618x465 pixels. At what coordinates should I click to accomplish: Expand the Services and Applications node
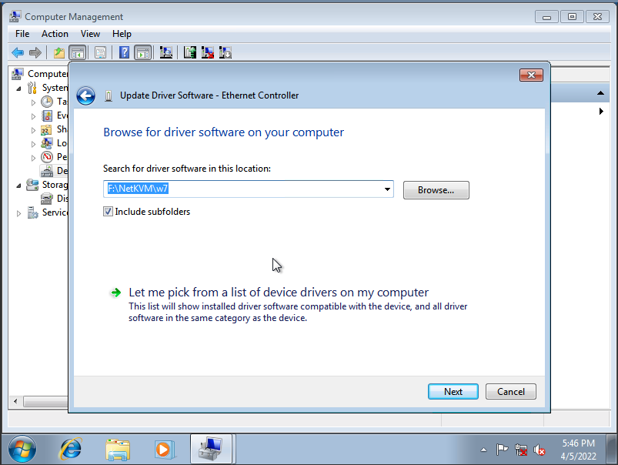coord(18,212)
